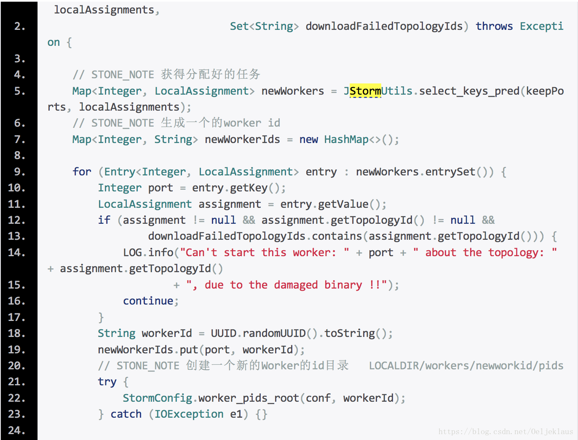578x440 pixels.
Task: Click line number "14." in the gutter
Action: (17, 252)
